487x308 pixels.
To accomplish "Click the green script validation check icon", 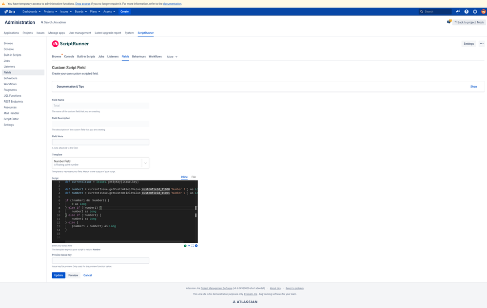I will pos(185,246).
